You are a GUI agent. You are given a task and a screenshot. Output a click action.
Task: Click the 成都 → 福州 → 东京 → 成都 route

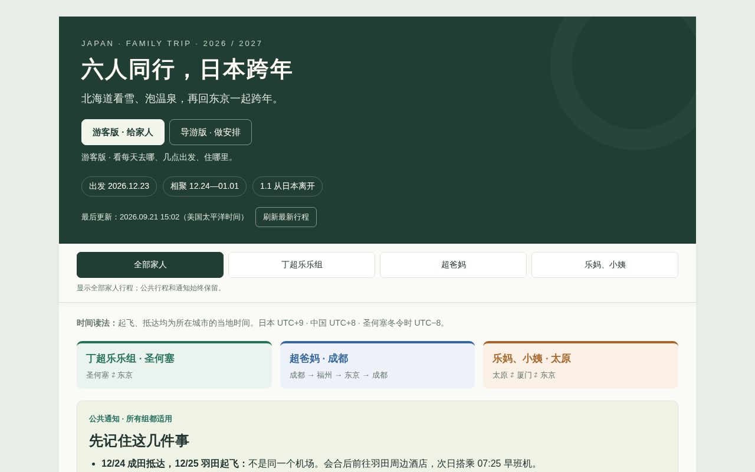[339, 375]
